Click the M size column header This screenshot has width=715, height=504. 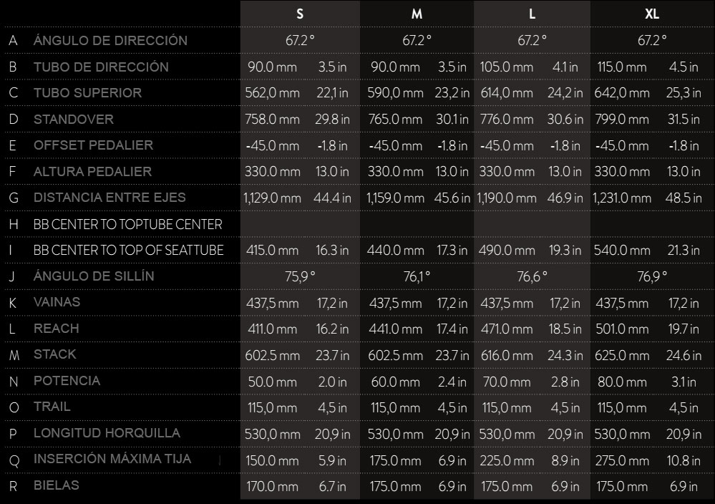pyautogui.click(x=417, y=14)
